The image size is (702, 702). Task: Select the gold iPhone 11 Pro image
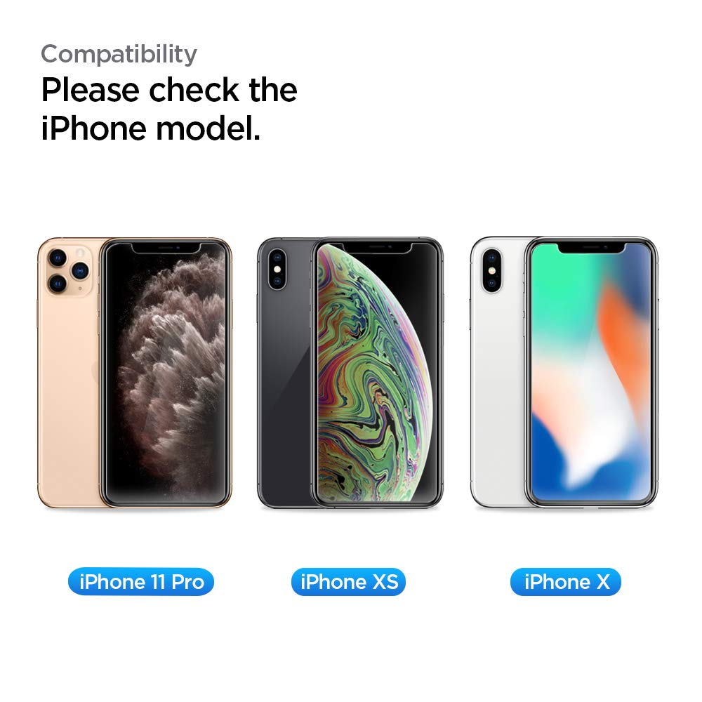(135, 373)
